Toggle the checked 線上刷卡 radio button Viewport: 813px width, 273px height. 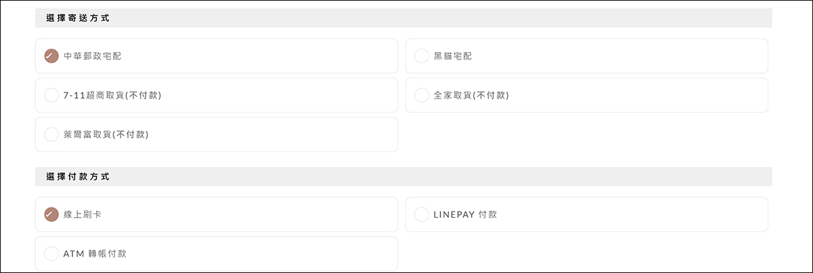[51, 214]
